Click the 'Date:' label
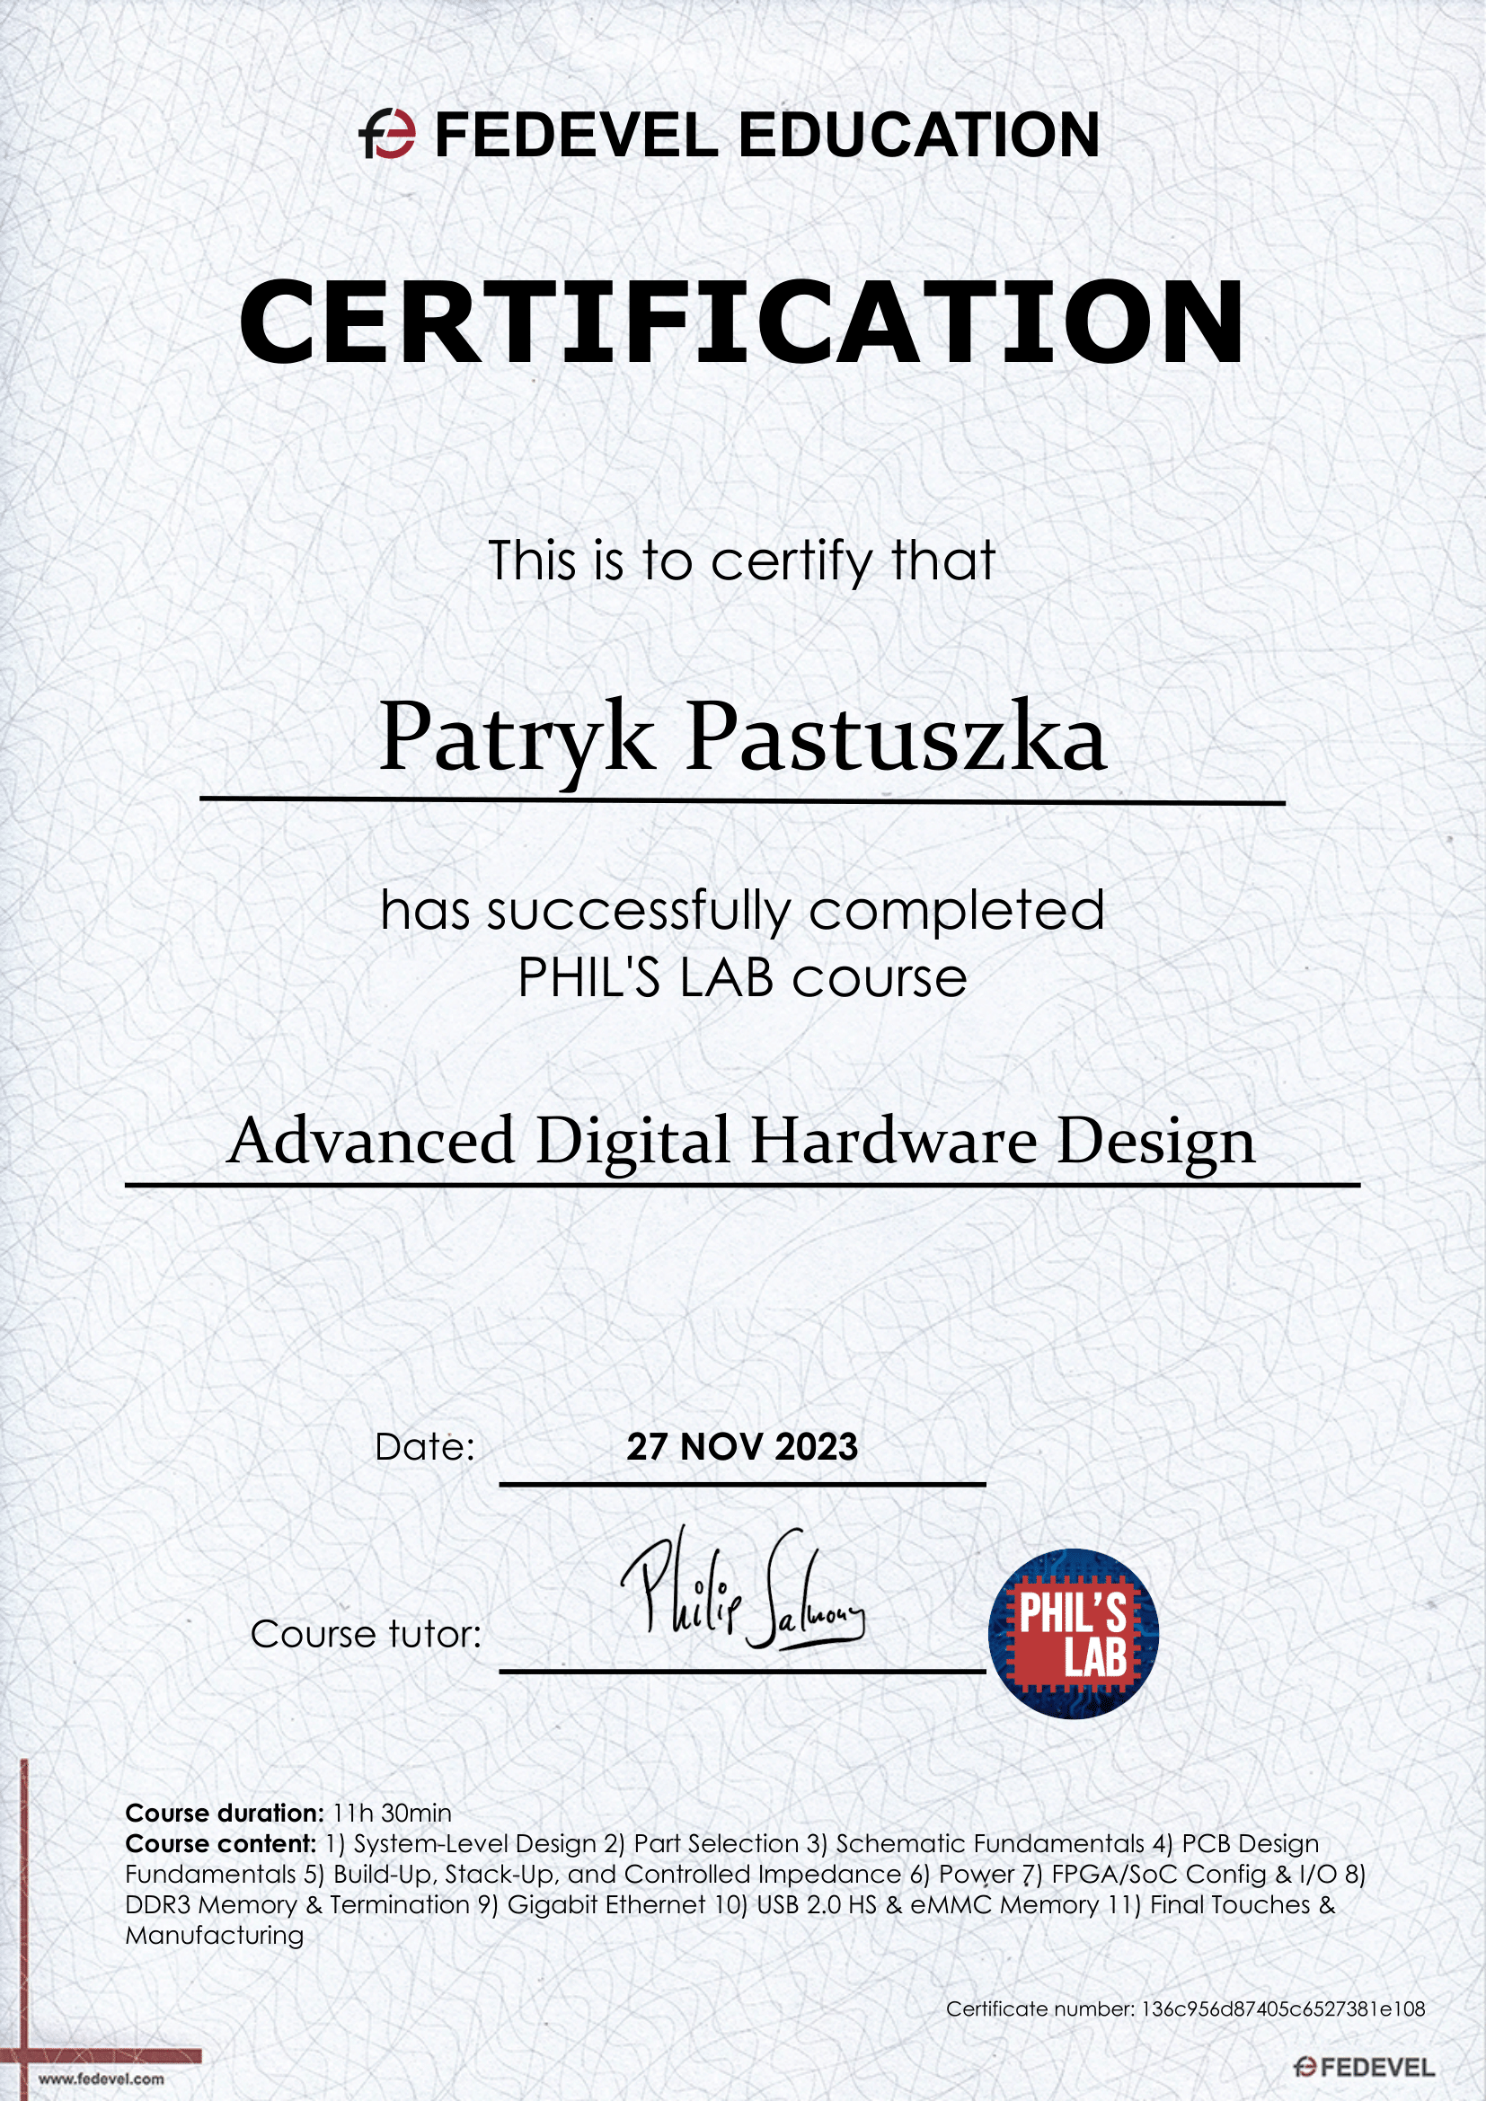Screen dimensions: 1486x2101 coord(425,1448)
